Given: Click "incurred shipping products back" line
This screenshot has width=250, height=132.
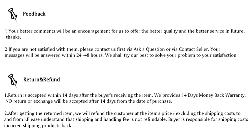Looking at the screenshot, I should coord(38,126).
